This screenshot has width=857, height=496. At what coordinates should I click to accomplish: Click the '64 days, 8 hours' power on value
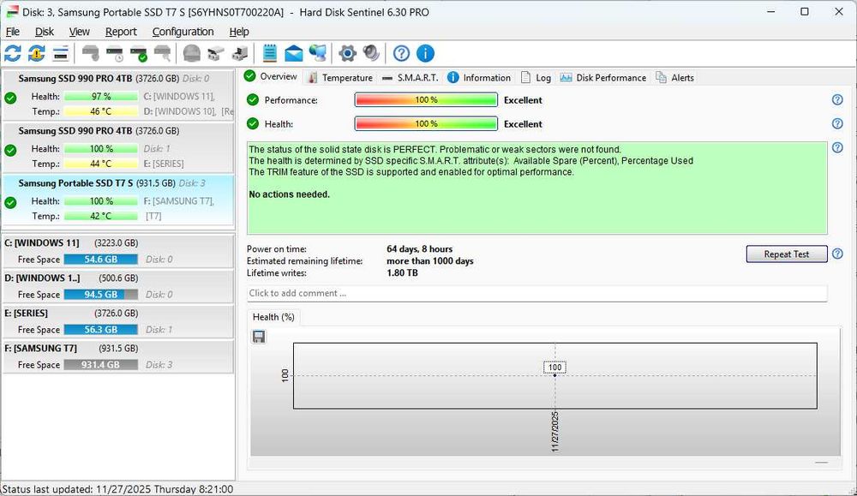[x=419, y=249]
